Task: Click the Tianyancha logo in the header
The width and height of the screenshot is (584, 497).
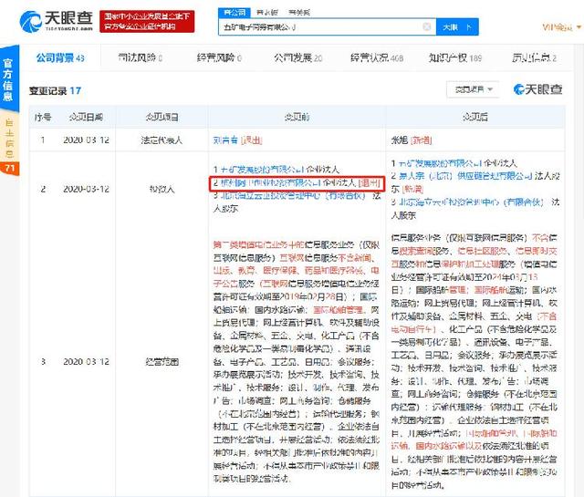Action: tap(57, 21)
